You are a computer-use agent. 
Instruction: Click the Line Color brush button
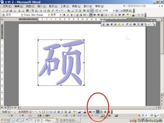[x=79, y=112]
